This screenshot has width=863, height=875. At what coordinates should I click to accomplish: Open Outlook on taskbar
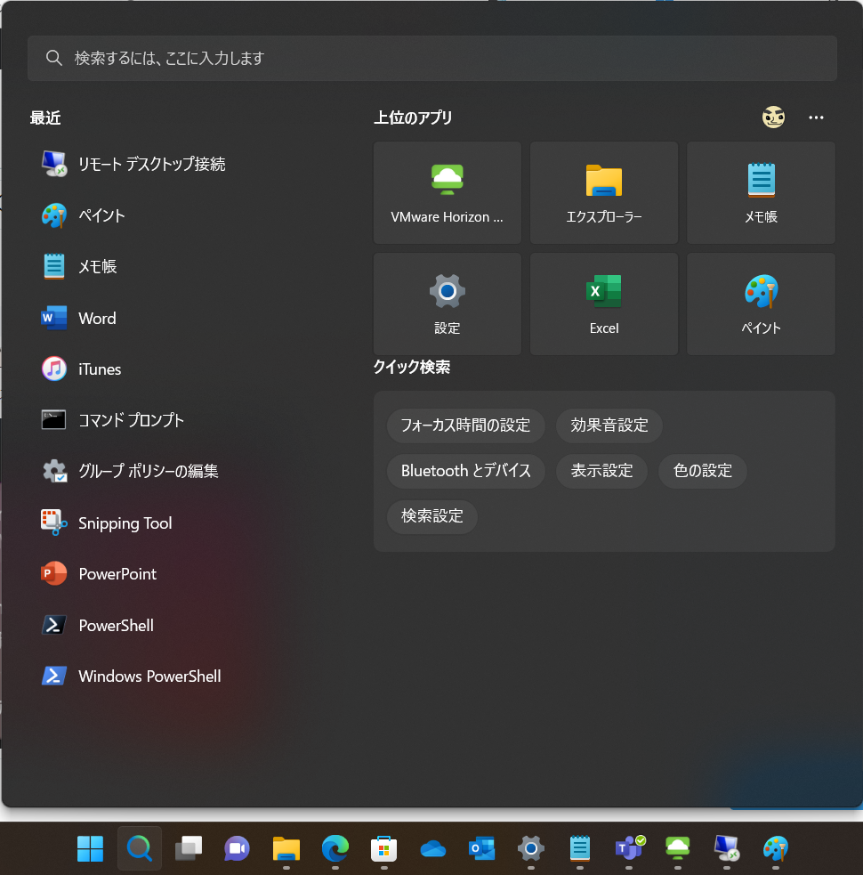click(x=482, y=848)
